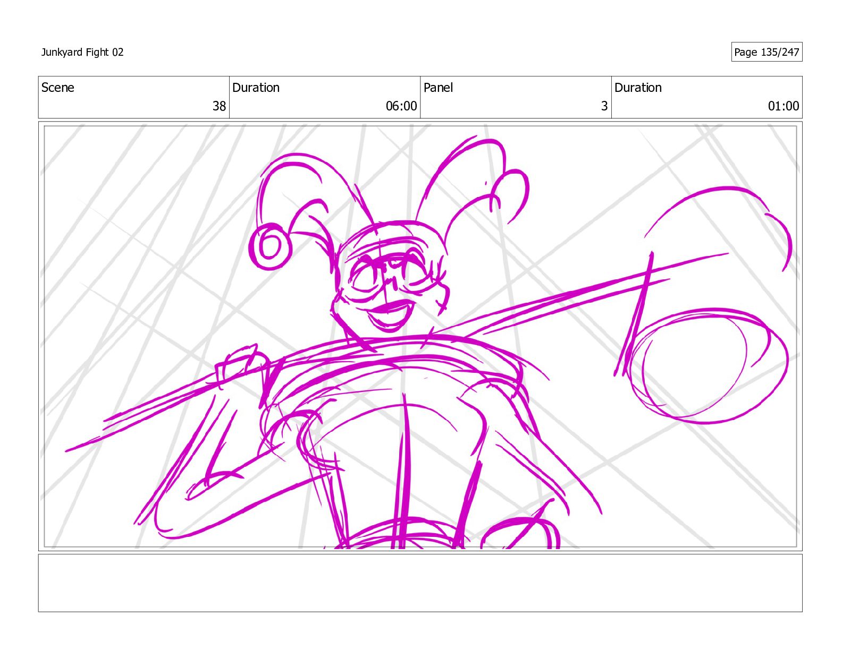Viewport: 842px width, 650px height.
Task: Click the empty notes box below sketch
Action: click(420, 583)
